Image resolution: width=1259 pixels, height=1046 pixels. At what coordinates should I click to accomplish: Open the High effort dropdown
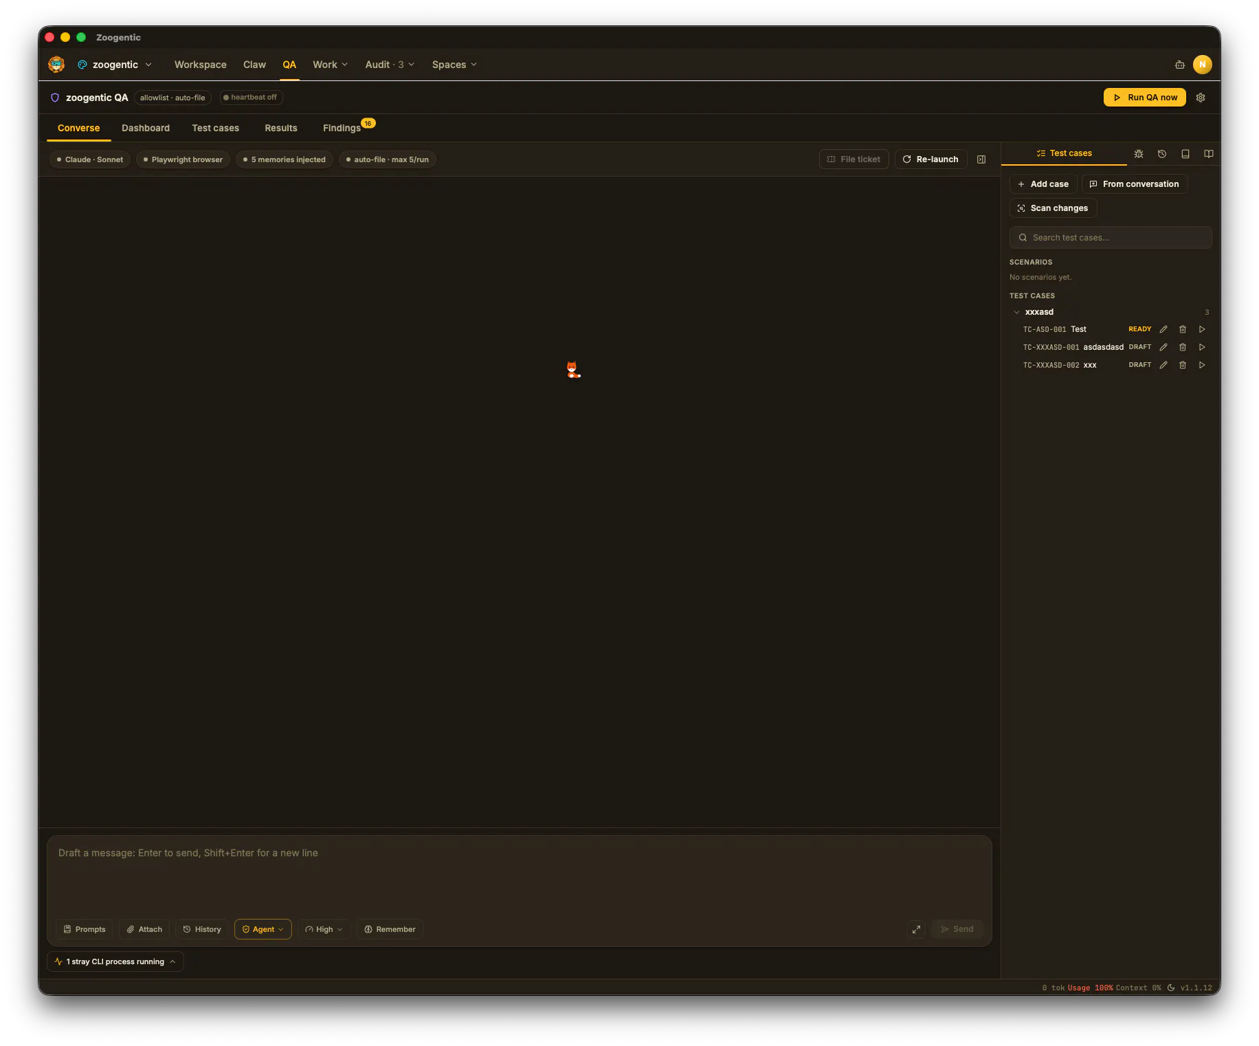coord(324,929)
